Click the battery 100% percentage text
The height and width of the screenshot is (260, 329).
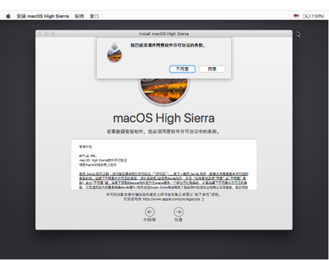(318, 16)
